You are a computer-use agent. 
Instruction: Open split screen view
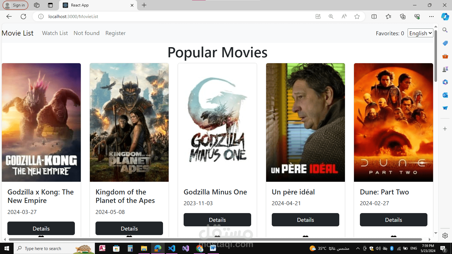click(x=374, y=16)
